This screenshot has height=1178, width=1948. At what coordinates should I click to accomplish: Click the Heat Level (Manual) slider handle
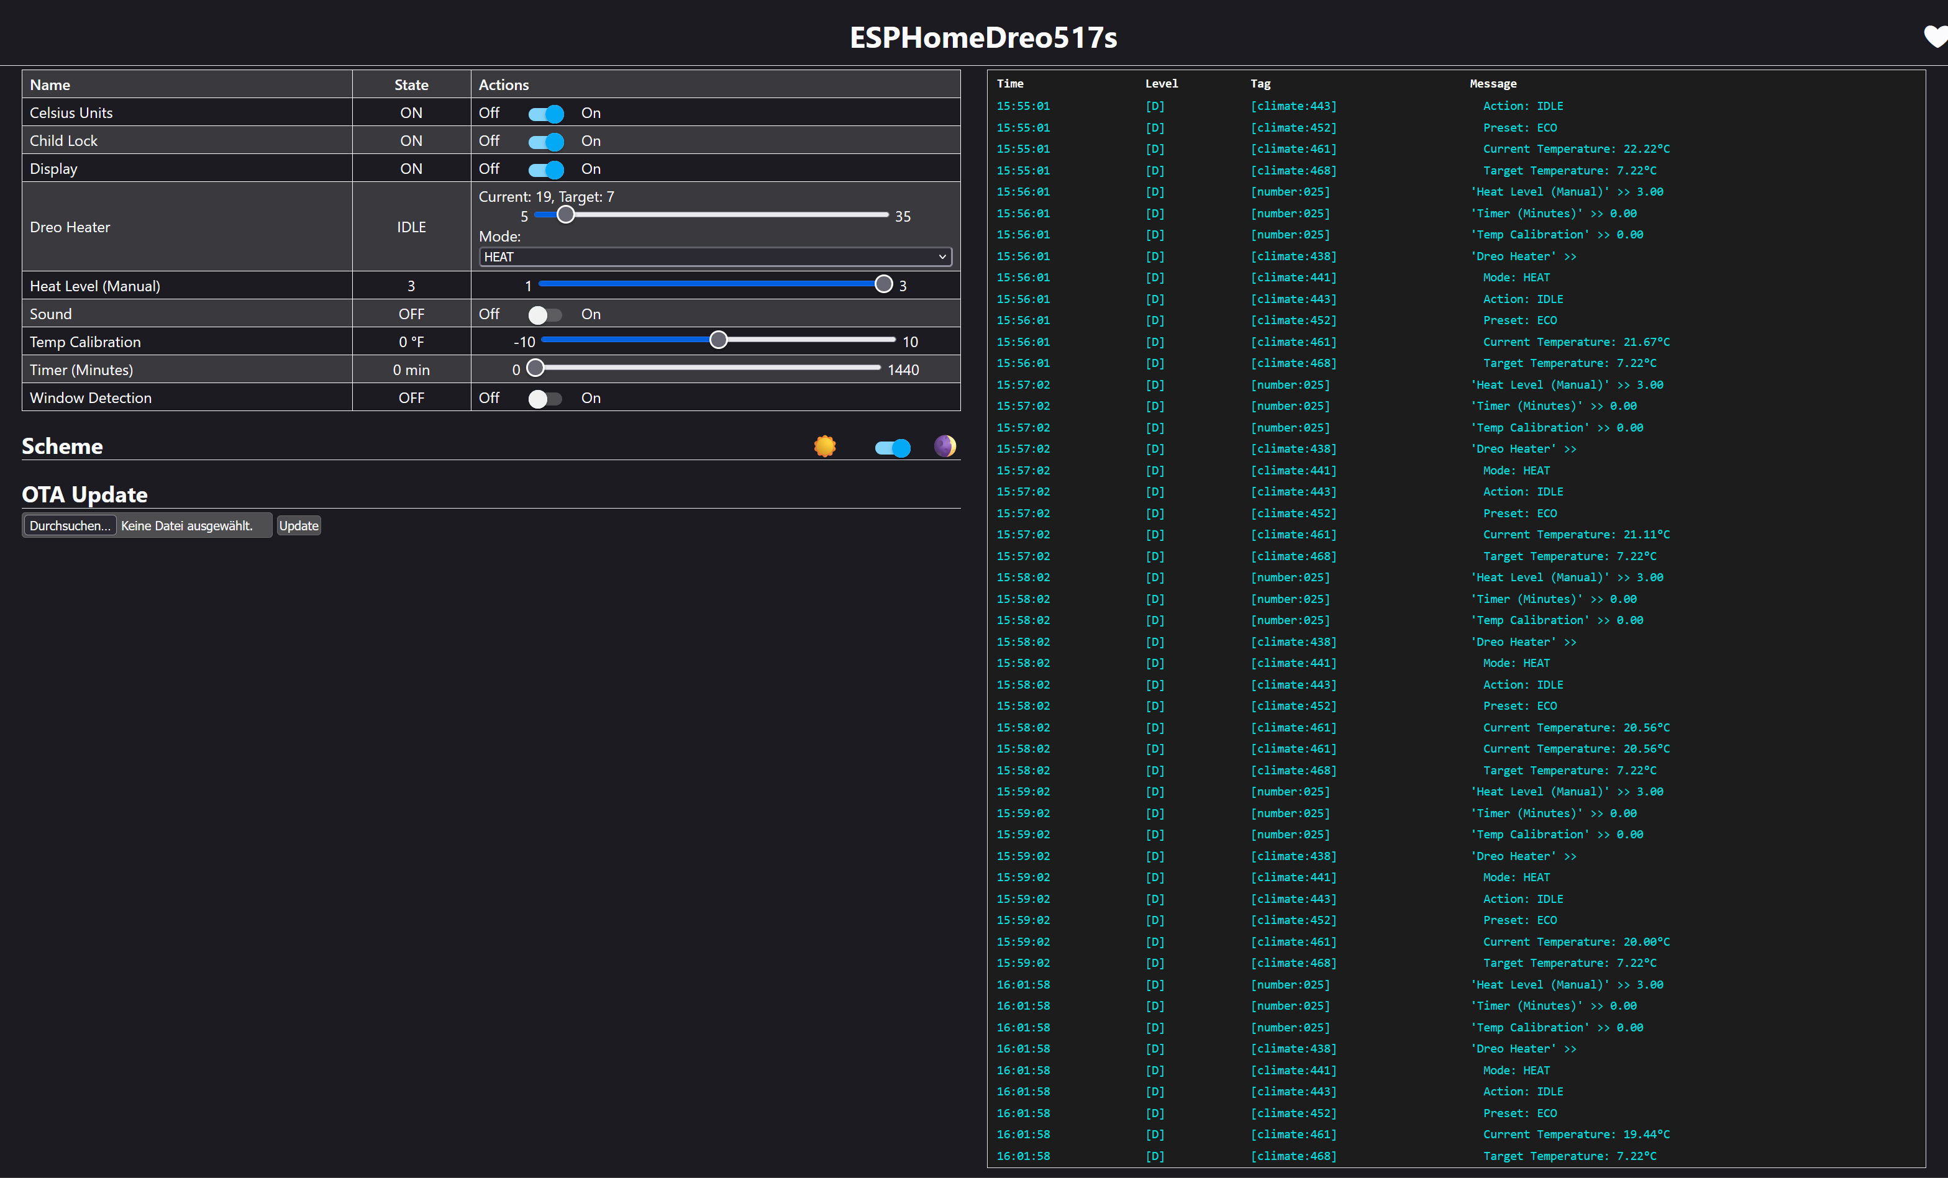click(883, 284)
